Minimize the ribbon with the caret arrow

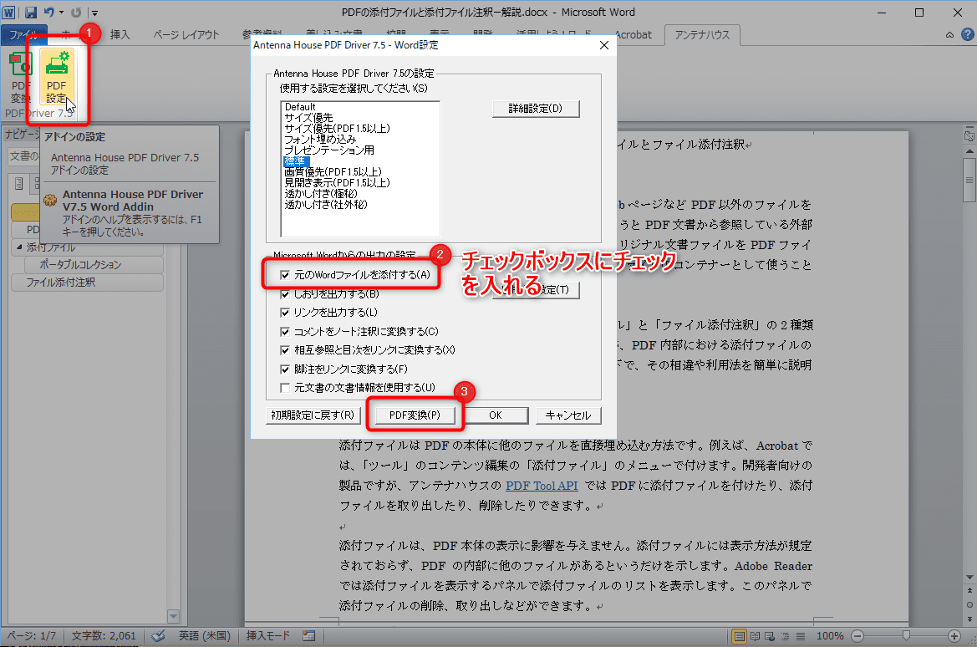coord(949,35)
